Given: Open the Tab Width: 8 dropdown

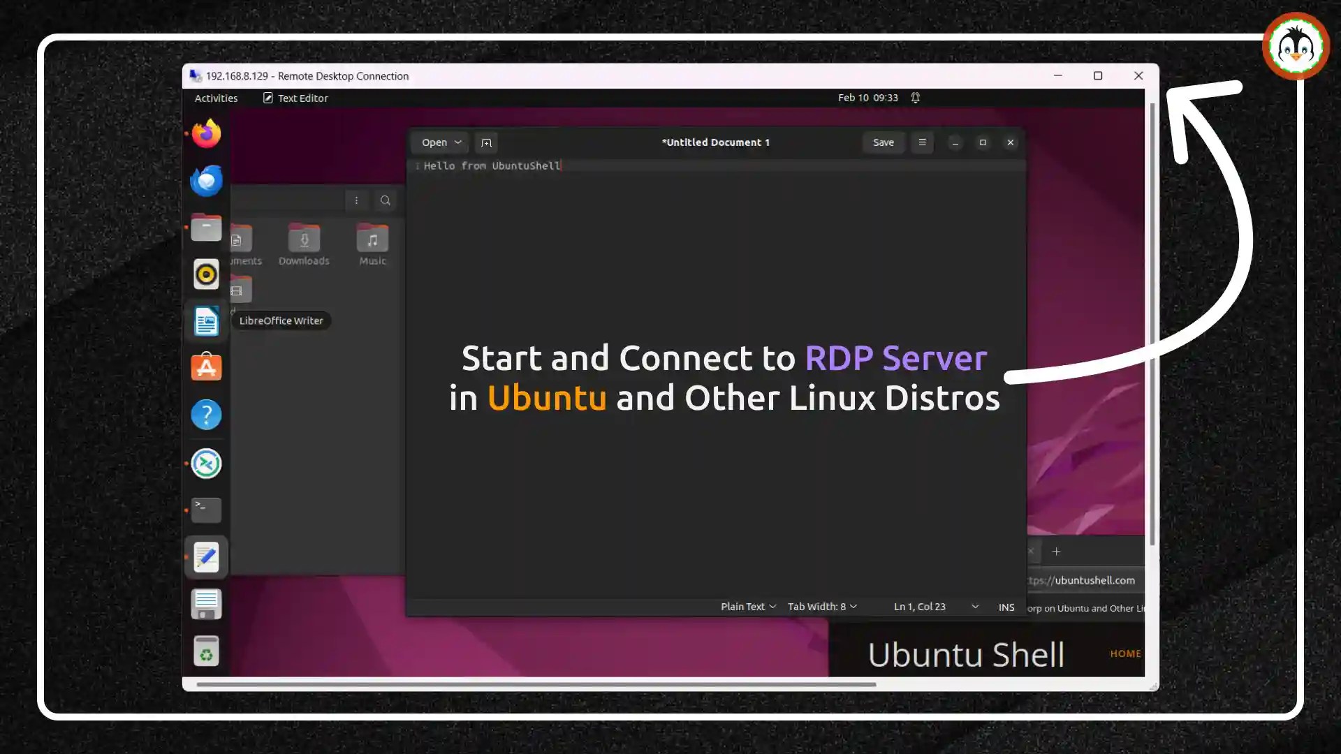Looking at the screenshot, I should coord(822,607).
